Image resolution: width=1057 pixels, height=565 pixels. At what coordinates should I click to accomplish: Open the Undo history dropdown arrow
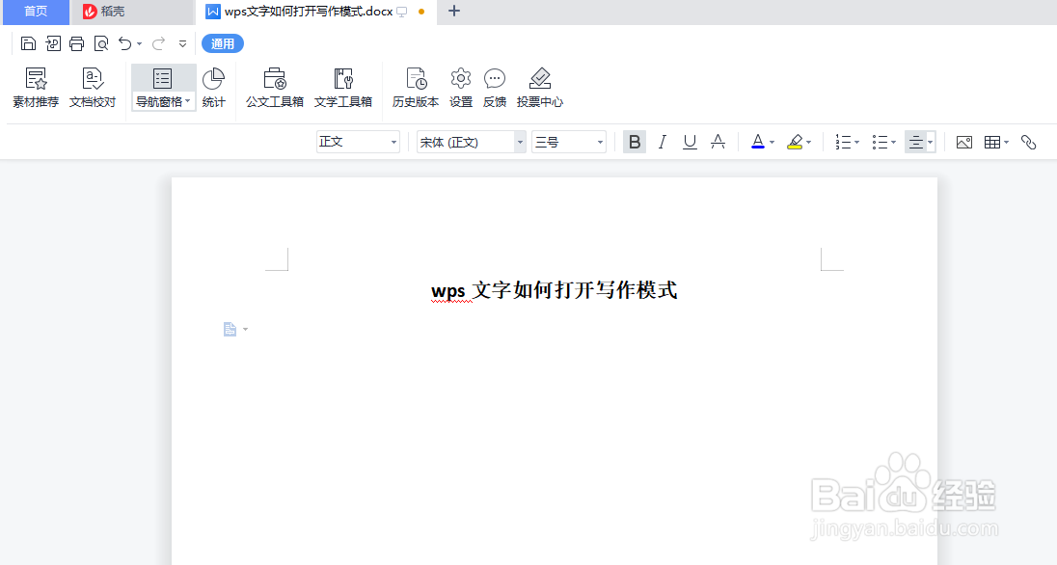tap(140, 43)
